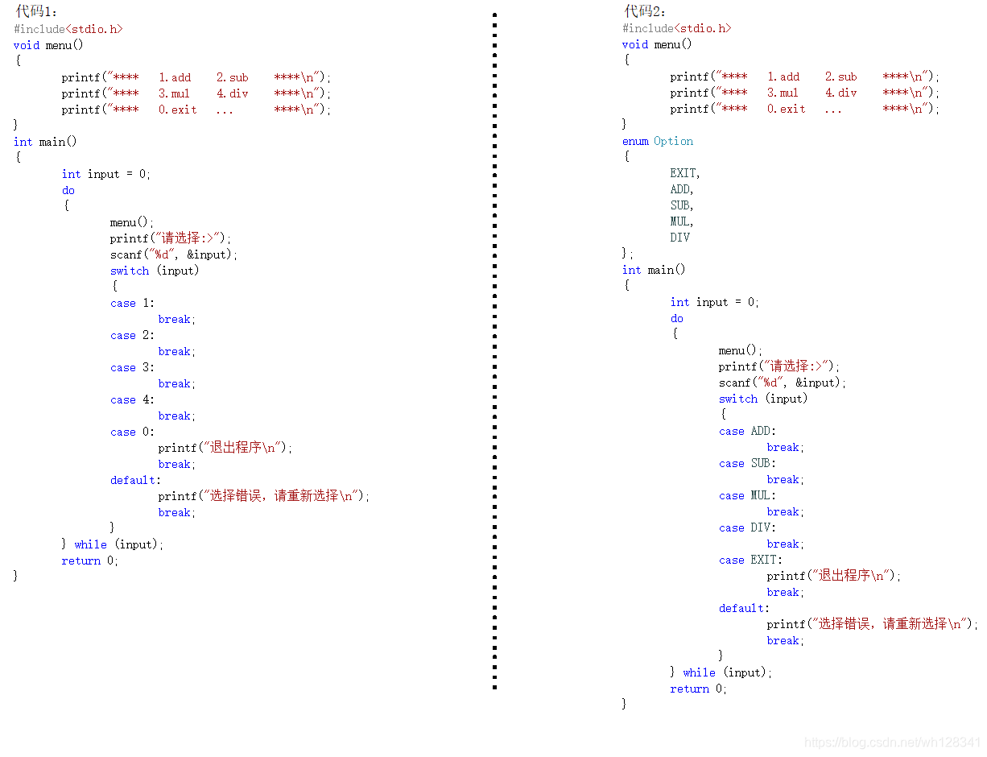Click '} while (input);' in 代码2
This screenshot has width=987, height=757.
pos(721,672)
